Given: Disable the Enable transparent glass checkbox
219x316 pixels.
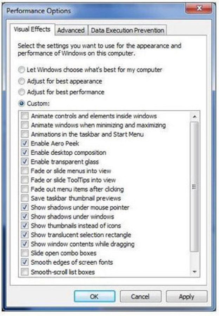Looking at the screenshot, I should pos(25,162).
